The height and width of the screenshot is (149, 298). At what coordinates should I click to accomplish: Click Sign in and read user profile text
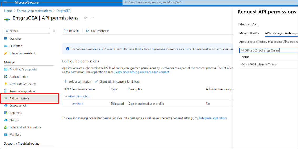point(146,104)
